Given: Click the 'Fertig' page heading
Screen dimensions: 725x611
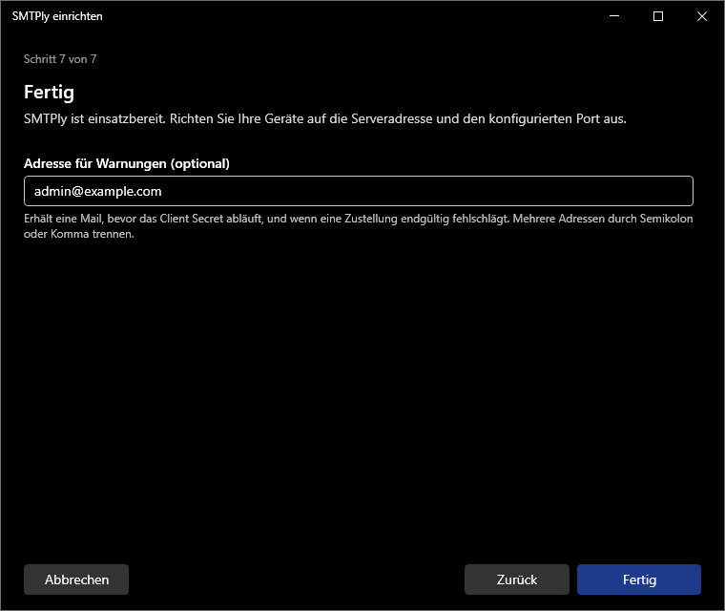Looking at the screenshot, I should pos(49,92).
